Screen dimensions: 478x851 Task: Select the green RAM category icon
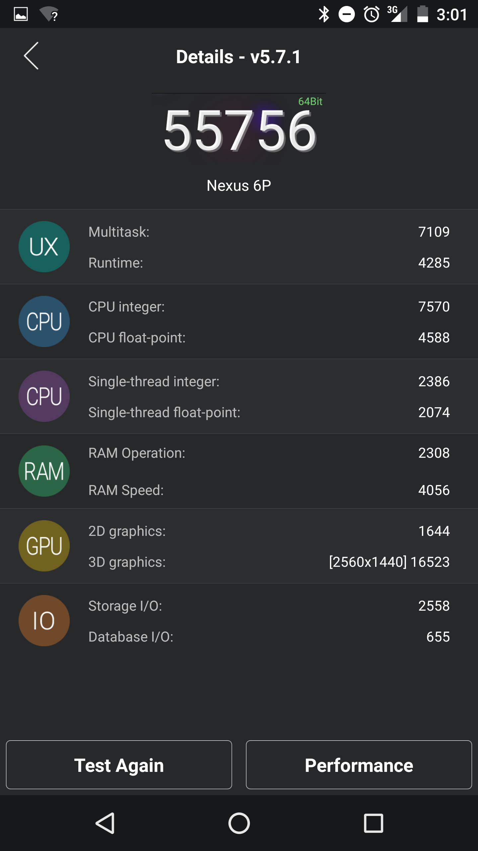pyautogui.click(x=44, y=471)
